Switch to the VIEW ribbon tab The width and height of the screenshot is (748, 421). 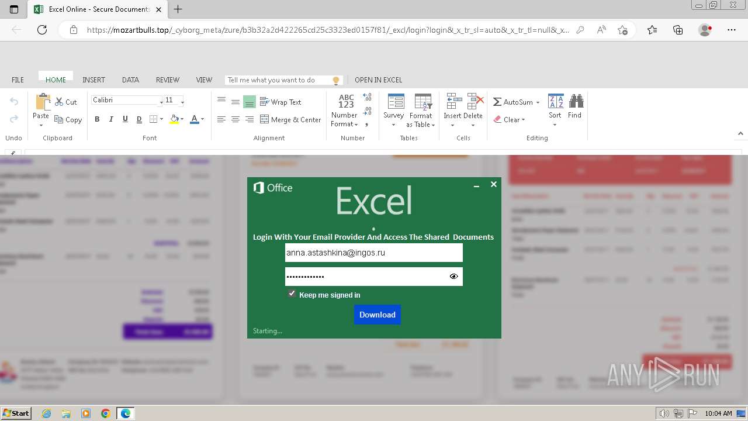[x=204, y=80]
